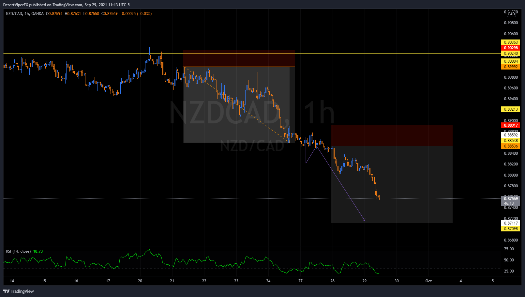
Task: Select the yellow 0.89213 price label
Action: tap(511, 109)
